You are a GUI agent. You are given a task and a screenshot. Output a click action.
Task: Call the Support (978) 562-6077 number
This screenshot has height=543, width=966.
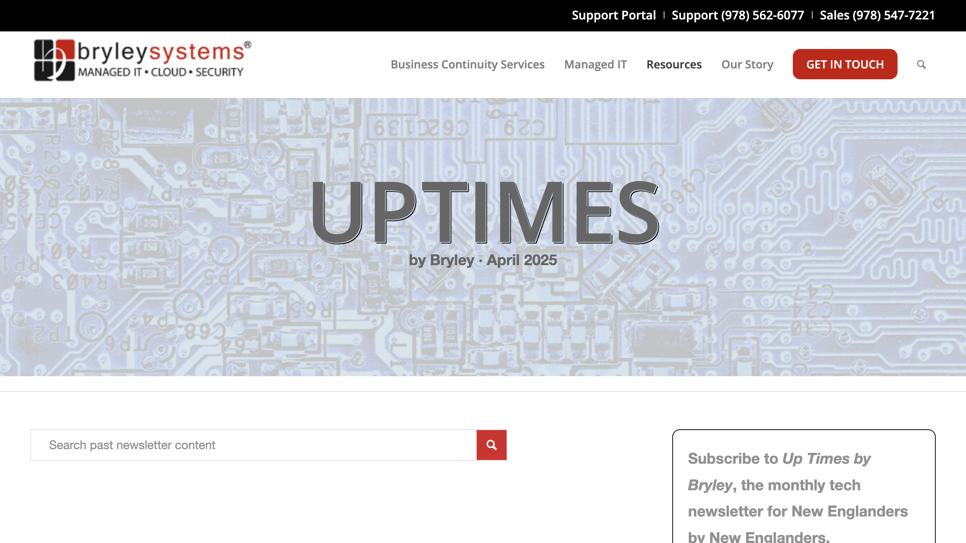pos(738,15)
